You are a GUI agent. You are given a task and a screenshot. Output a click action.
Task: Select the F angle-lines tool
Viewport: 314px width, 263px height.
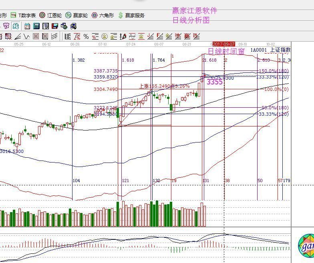click(160, 36)
